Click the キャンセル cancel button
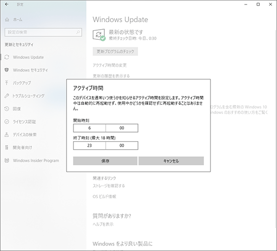This screenshot has width=277, height=251. (x=171, y=161)
